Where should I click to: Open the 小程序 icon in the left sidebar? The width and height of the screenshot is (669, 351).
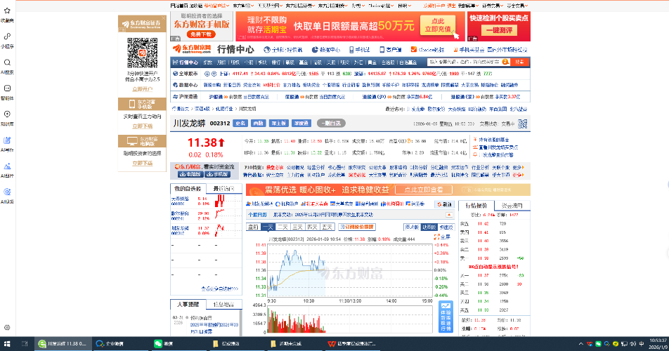pyautogui.click(x=7, y=37)
